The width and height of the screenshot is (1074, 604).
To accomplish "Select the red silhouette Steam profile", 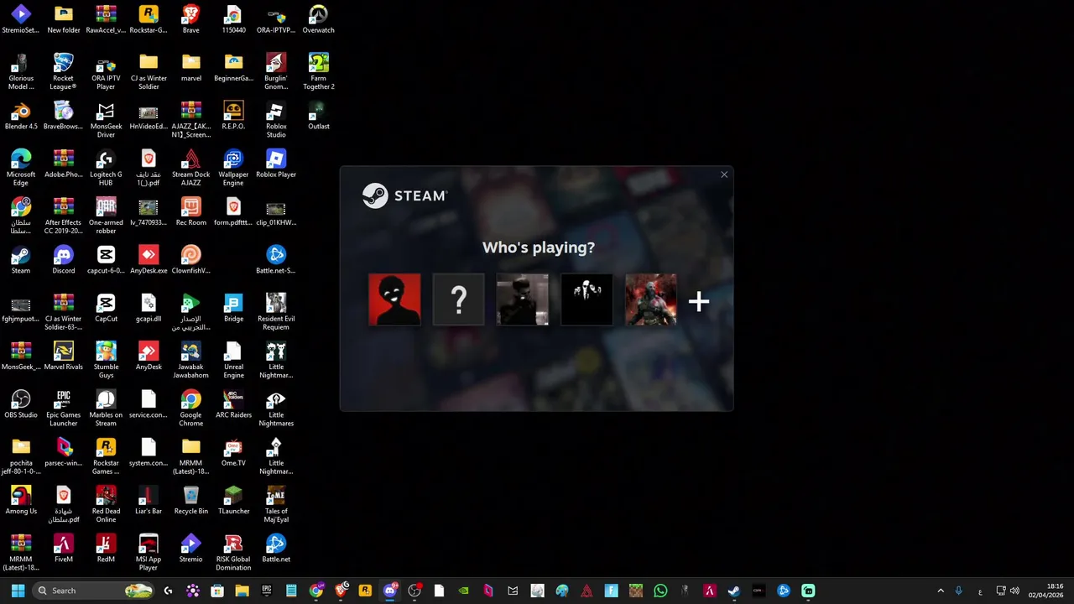I will (x=394, y=299).
